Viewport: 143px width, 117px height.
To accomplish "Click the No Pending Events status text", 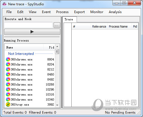I will point(120,113).
